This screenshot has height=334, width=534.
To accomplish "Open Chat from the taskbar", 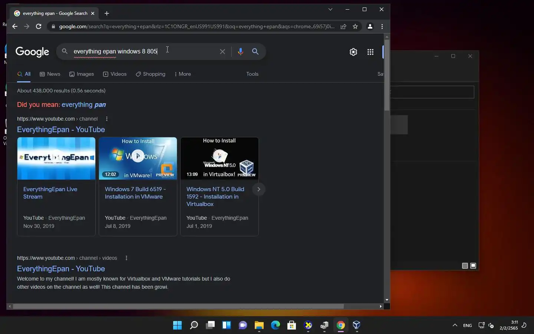I will coord(243,325).
